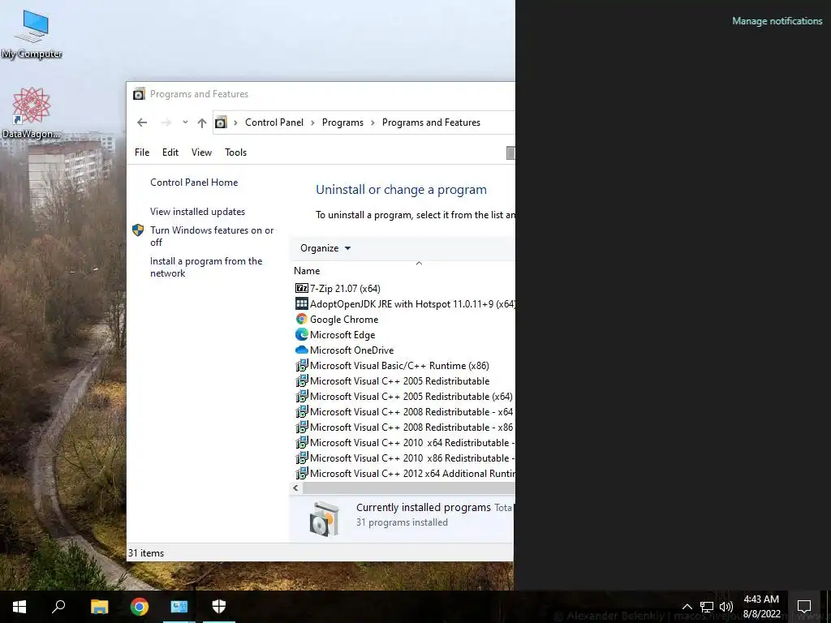Open the Tools menu
831x623 pixels.
[236, 152]
